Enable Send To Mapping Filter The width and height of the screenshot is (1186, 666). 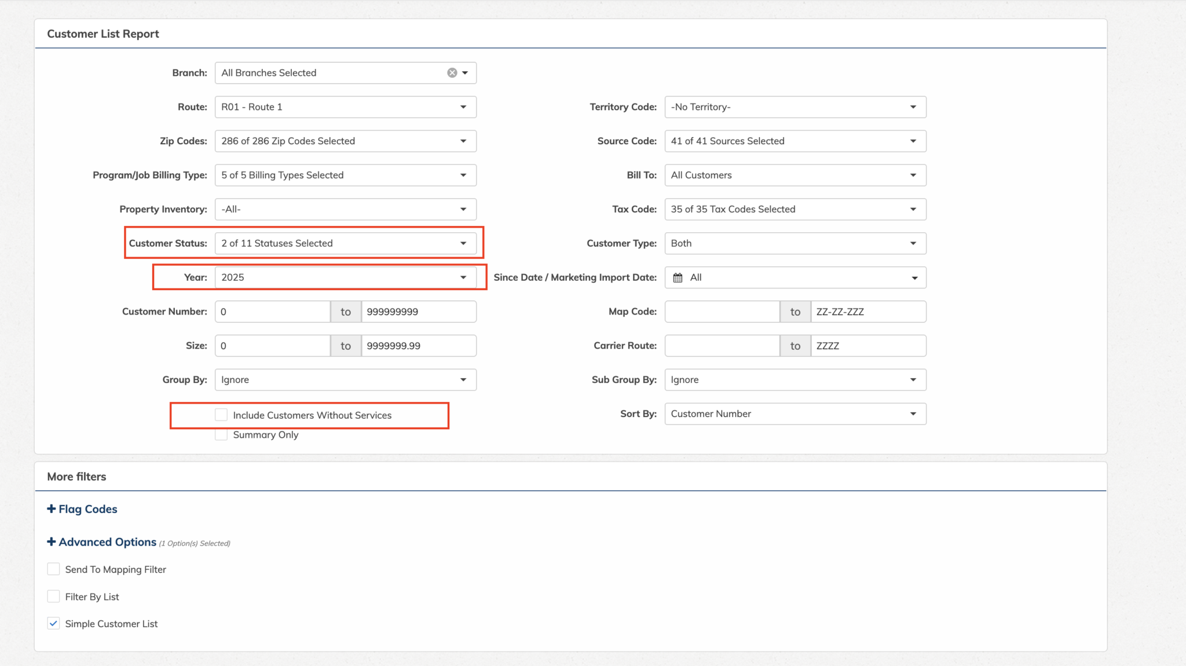coord(53,569)
